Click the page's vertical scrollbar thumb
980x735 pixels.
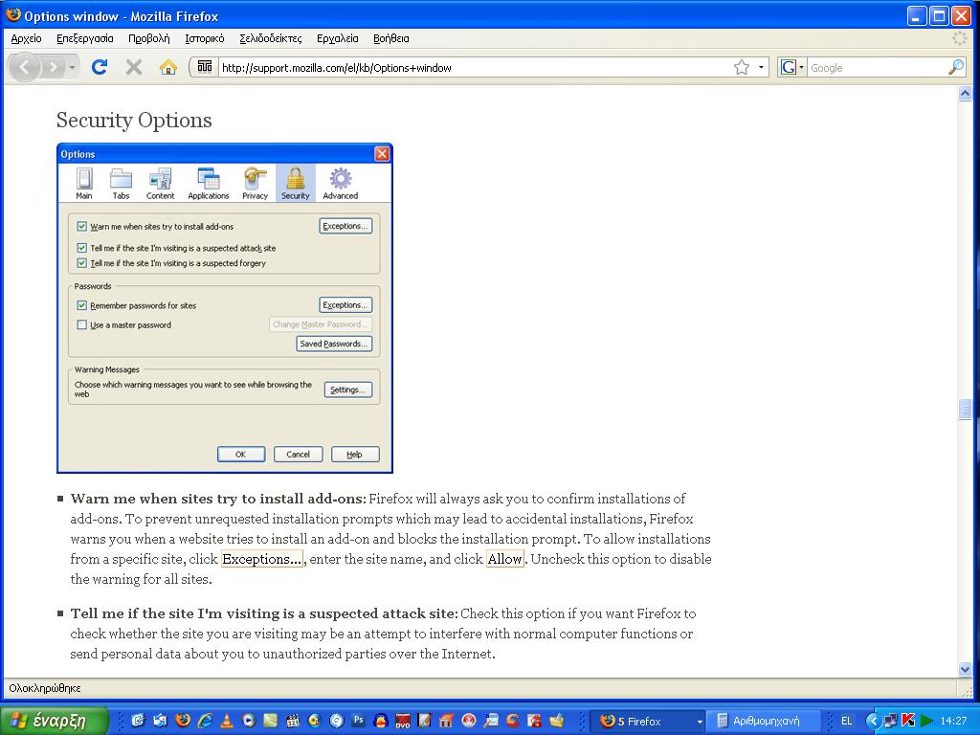point(965,410)
